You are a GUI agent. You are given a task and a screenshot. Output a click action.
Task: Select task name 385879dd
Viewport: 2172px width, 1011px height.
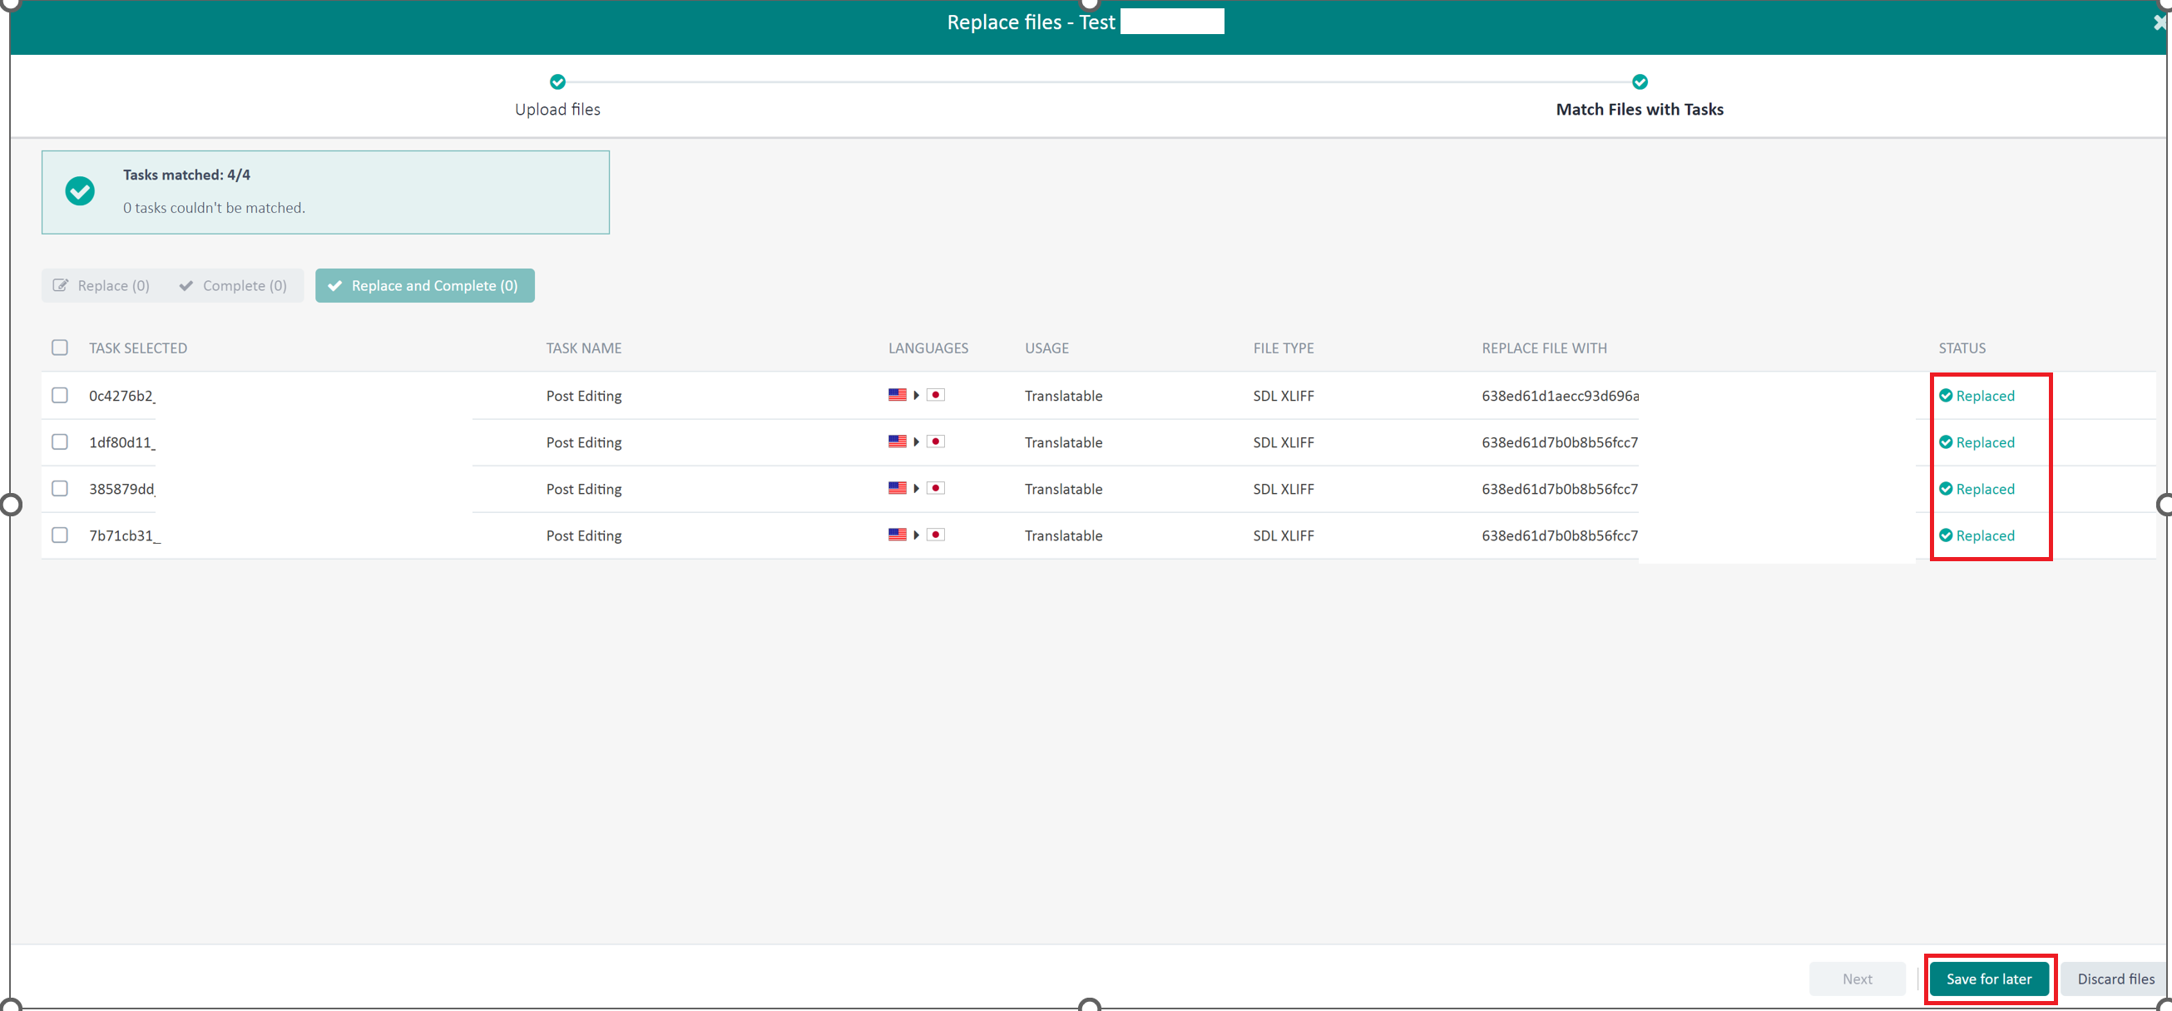coord(122,489)
